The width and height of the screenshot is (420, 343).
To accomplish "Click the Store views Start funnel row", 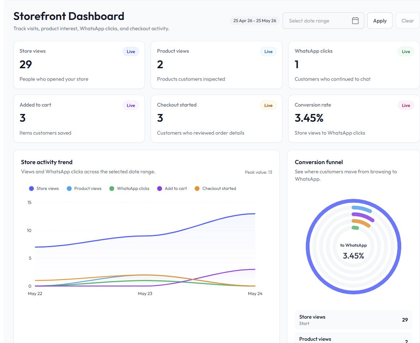I will coord(353,320).
